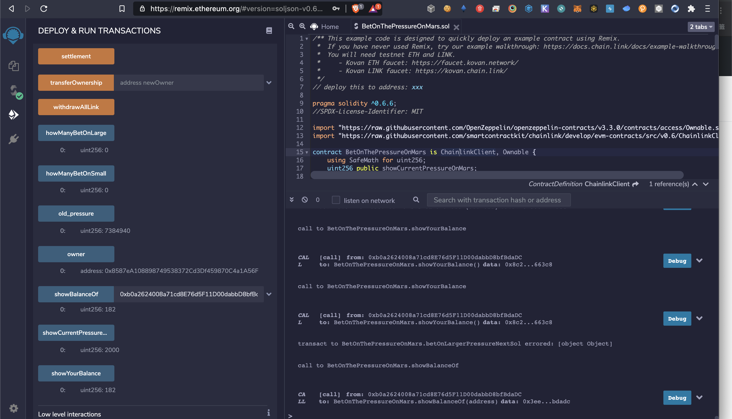Open Remix settings gear icon
The height and width of the screenshot is (419, 732).
(13, 408)
